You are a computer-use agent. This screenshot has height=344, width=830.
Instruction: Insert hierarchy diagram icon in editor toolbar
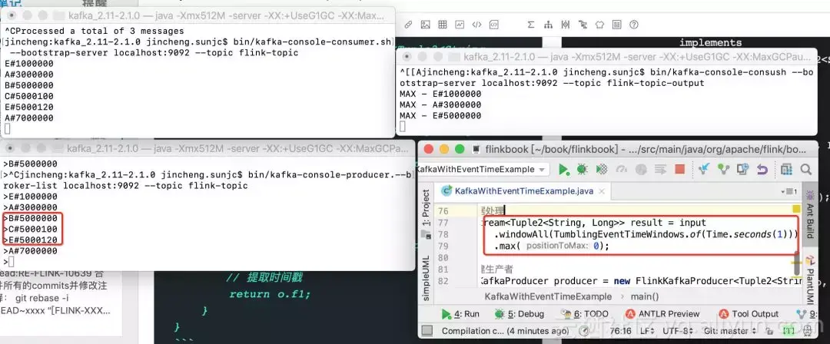[x=549, y=25]
